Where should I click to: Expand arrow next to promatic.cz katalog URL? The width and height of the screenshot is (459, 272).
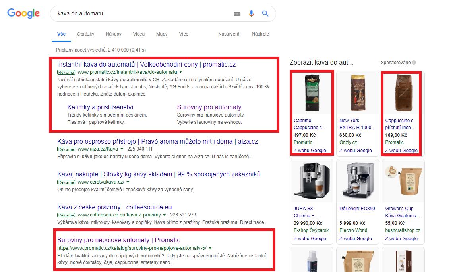210,248
